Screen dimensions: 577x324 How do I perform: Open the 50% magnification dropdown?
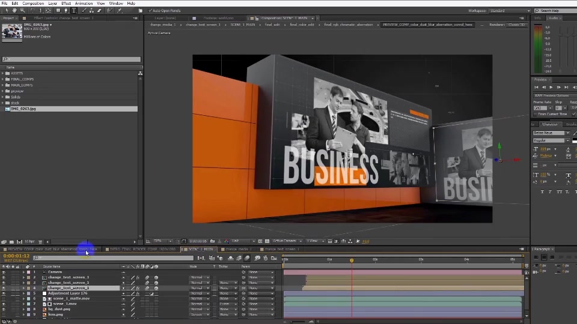point(163,241)
